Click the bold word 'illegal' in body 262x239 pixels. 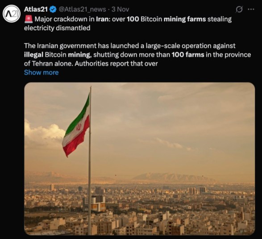point(33,55)
